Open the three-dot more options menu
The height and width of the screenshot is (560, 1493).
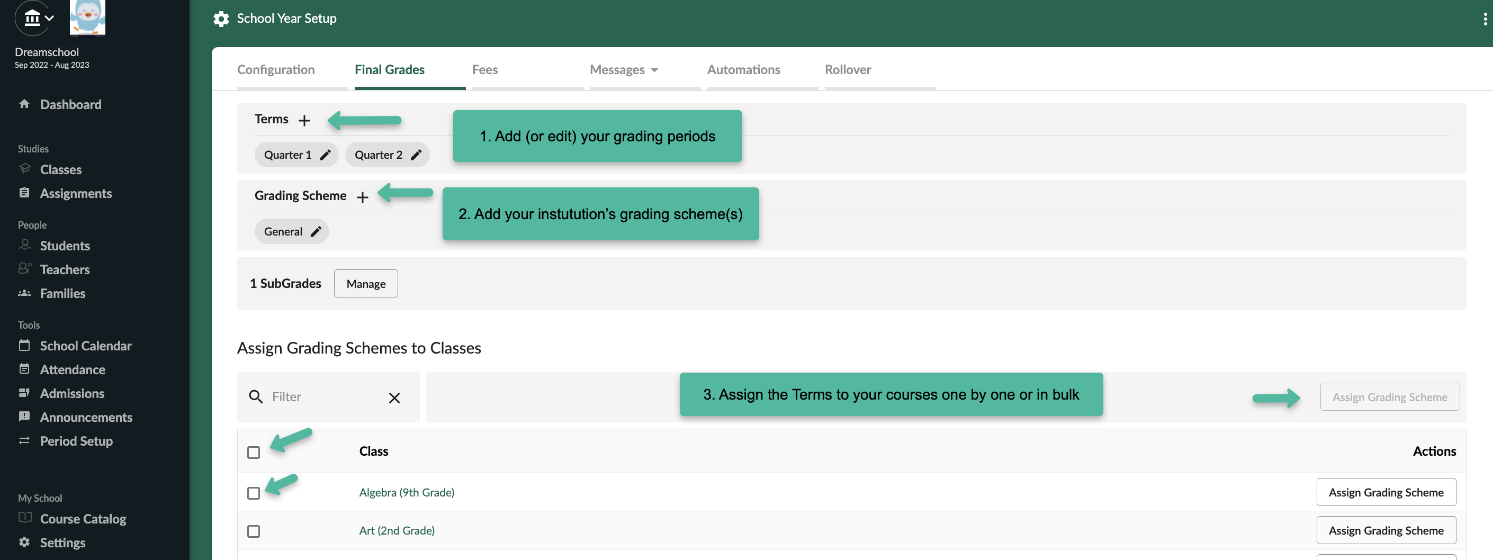click(1485, 19)
